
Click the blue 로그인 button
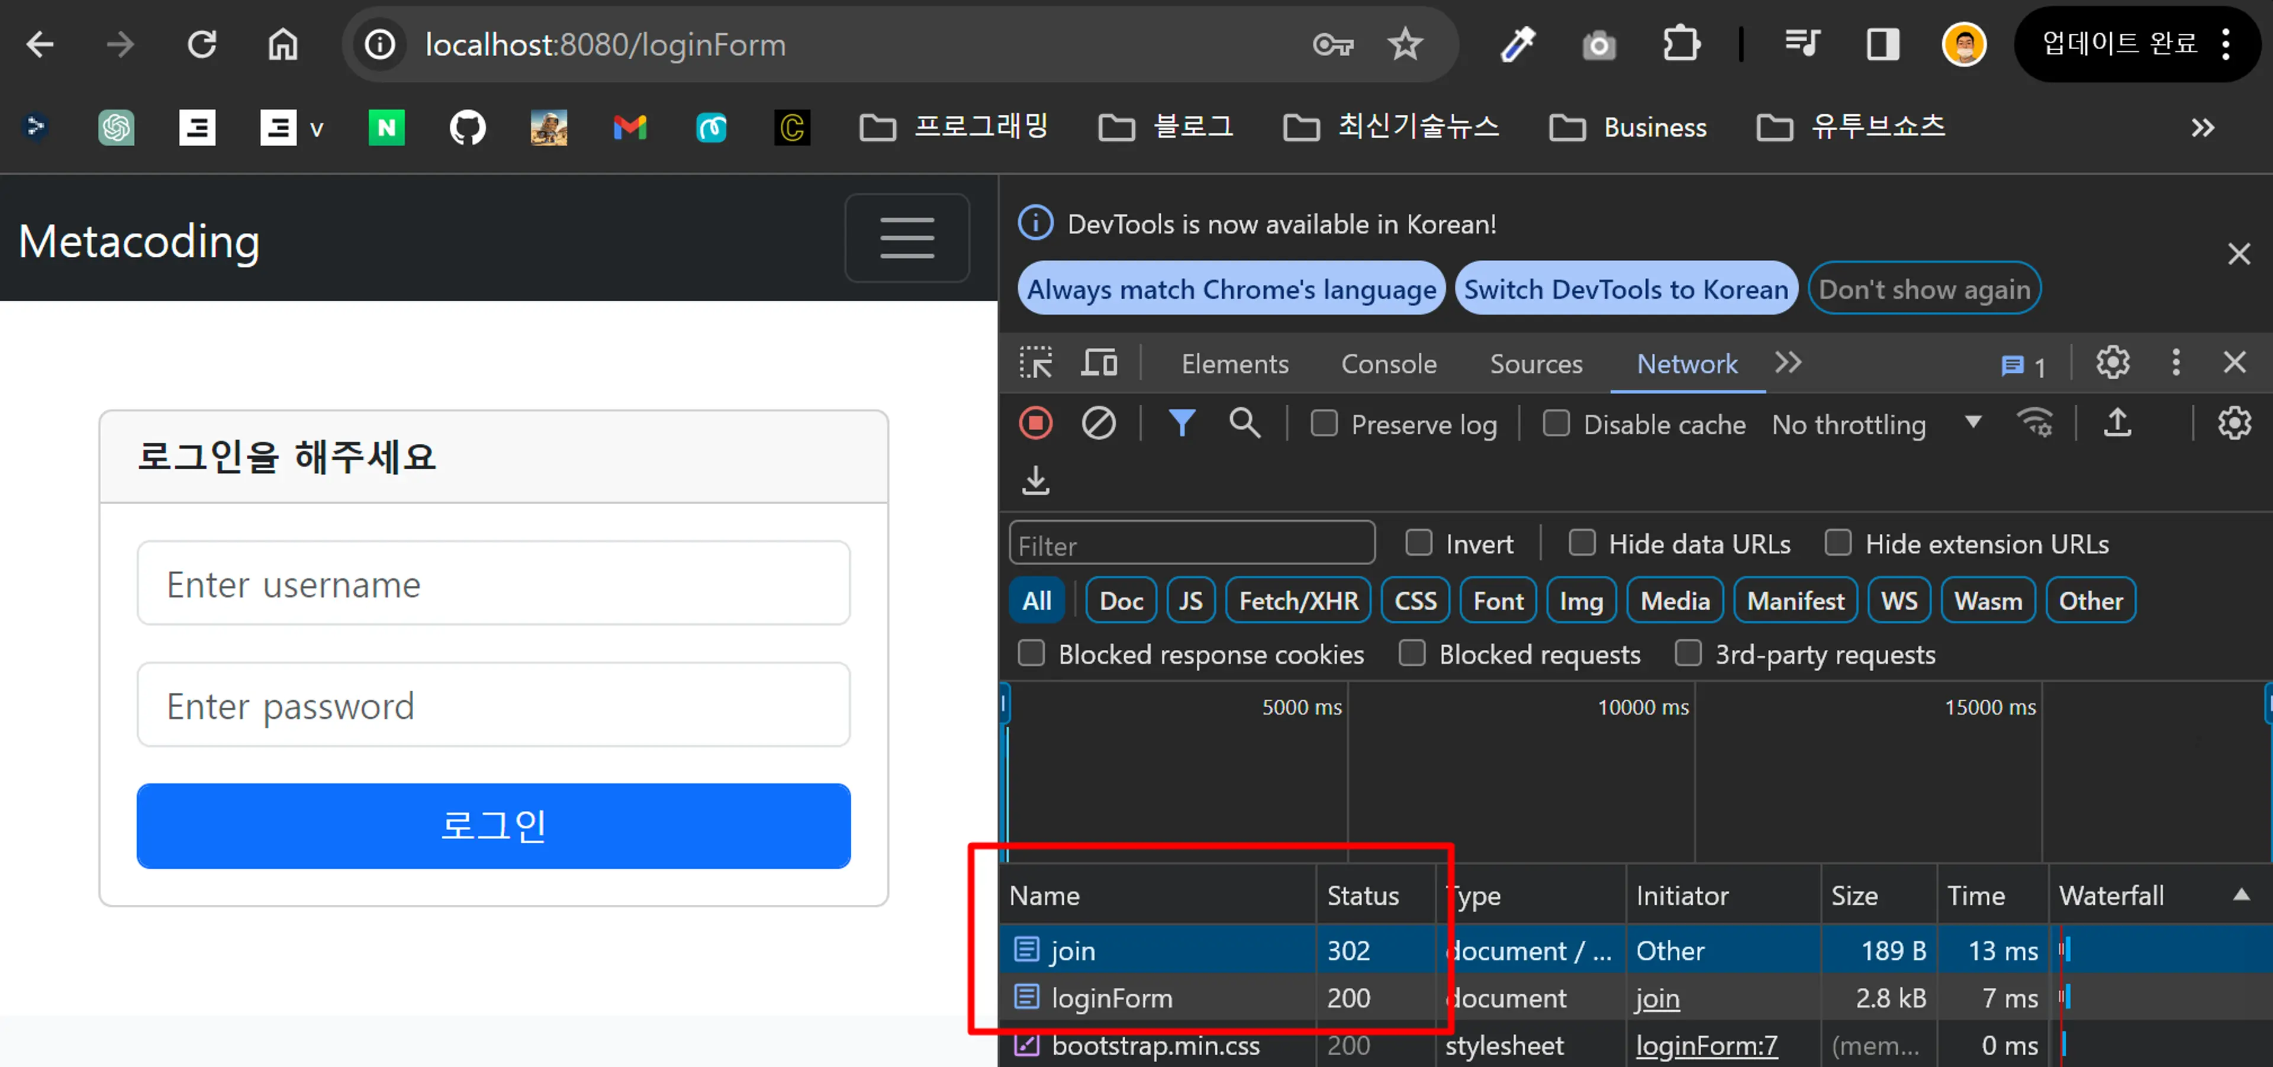click(x=493, y=826)
